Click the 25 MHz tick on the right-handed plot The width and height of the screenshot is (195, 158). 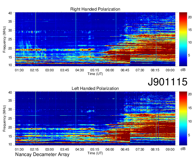(10, 39)
